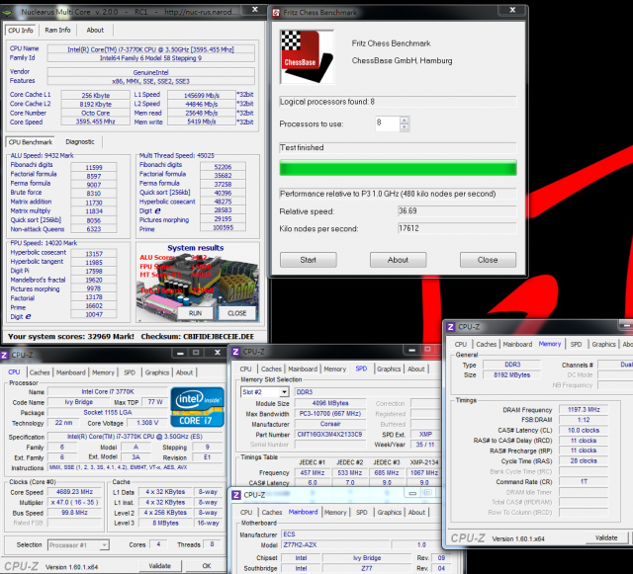This screenshot has height=574, width=633.
Task: Click the CPU-Z Memory window Z icon
Action: 451,327
